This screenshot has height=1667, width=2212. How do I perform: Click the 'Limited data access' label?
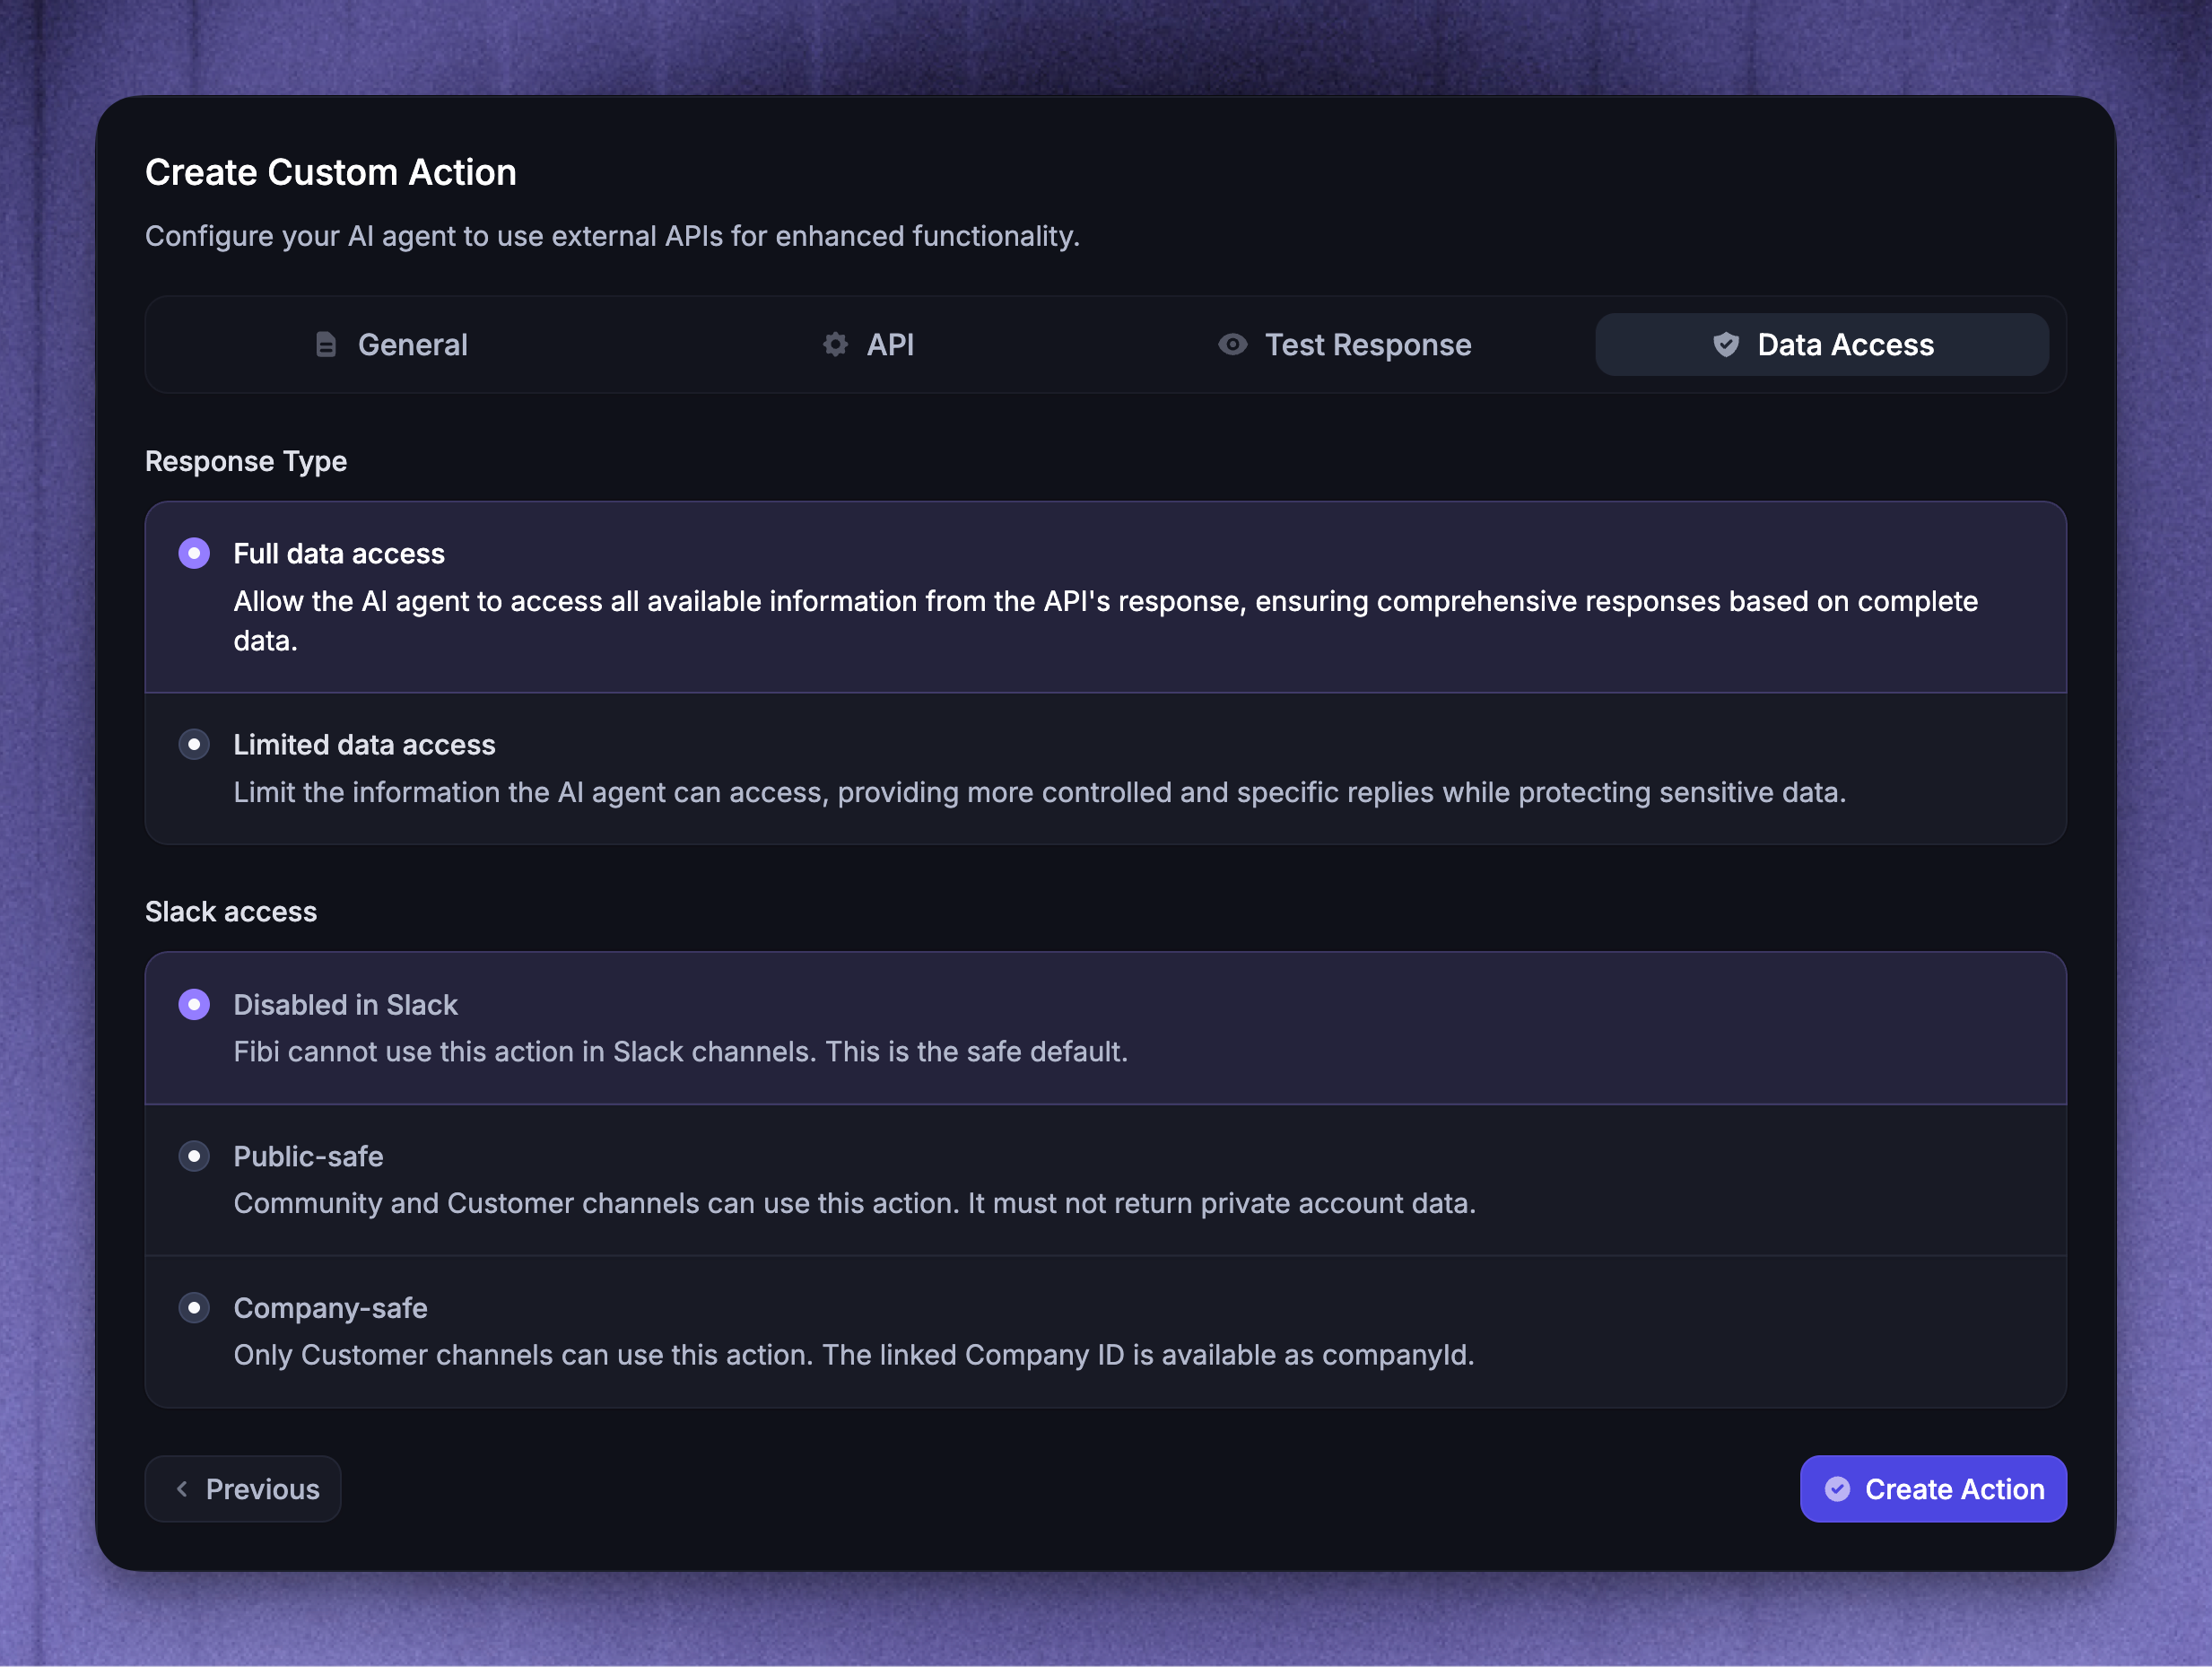364,745
